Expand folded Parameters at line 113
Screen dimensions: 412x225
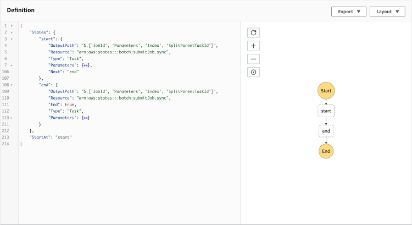click(12, 118)
